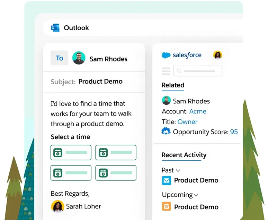Click the email body text paragraph
The image size is (268, 220).
pos(91,114)
